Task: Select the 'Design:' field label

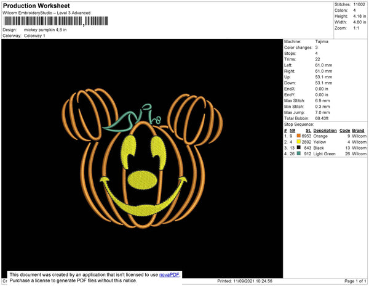Action: (10, 30)
